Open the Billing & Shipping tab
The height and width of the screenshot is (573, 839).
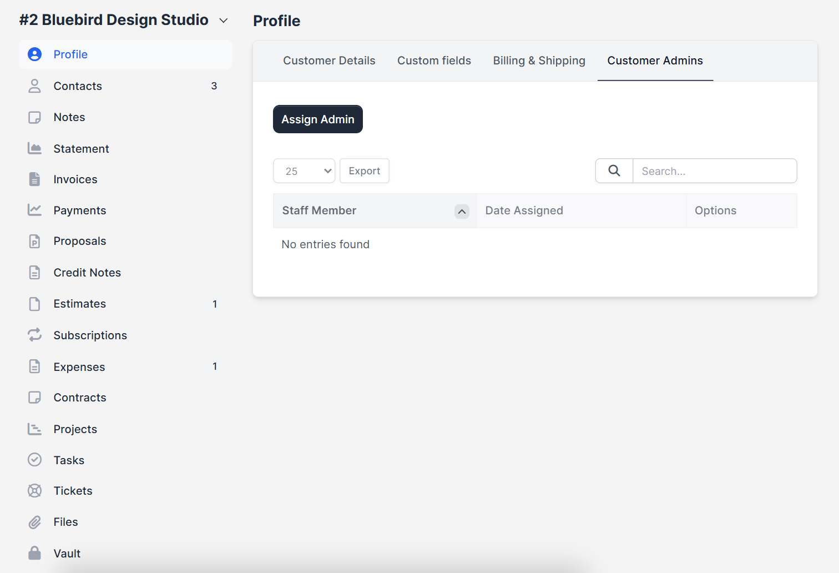tap(539, 61)
